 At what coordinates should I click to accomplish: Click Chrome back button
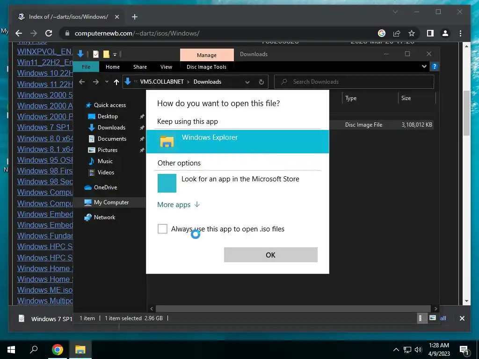(x=19, y=33)
